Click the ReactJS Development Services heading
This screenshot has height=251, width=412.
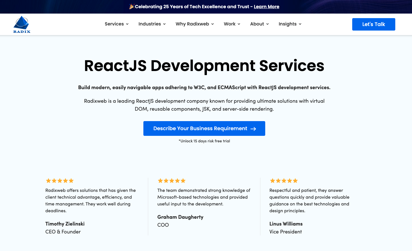pos(204,66)
